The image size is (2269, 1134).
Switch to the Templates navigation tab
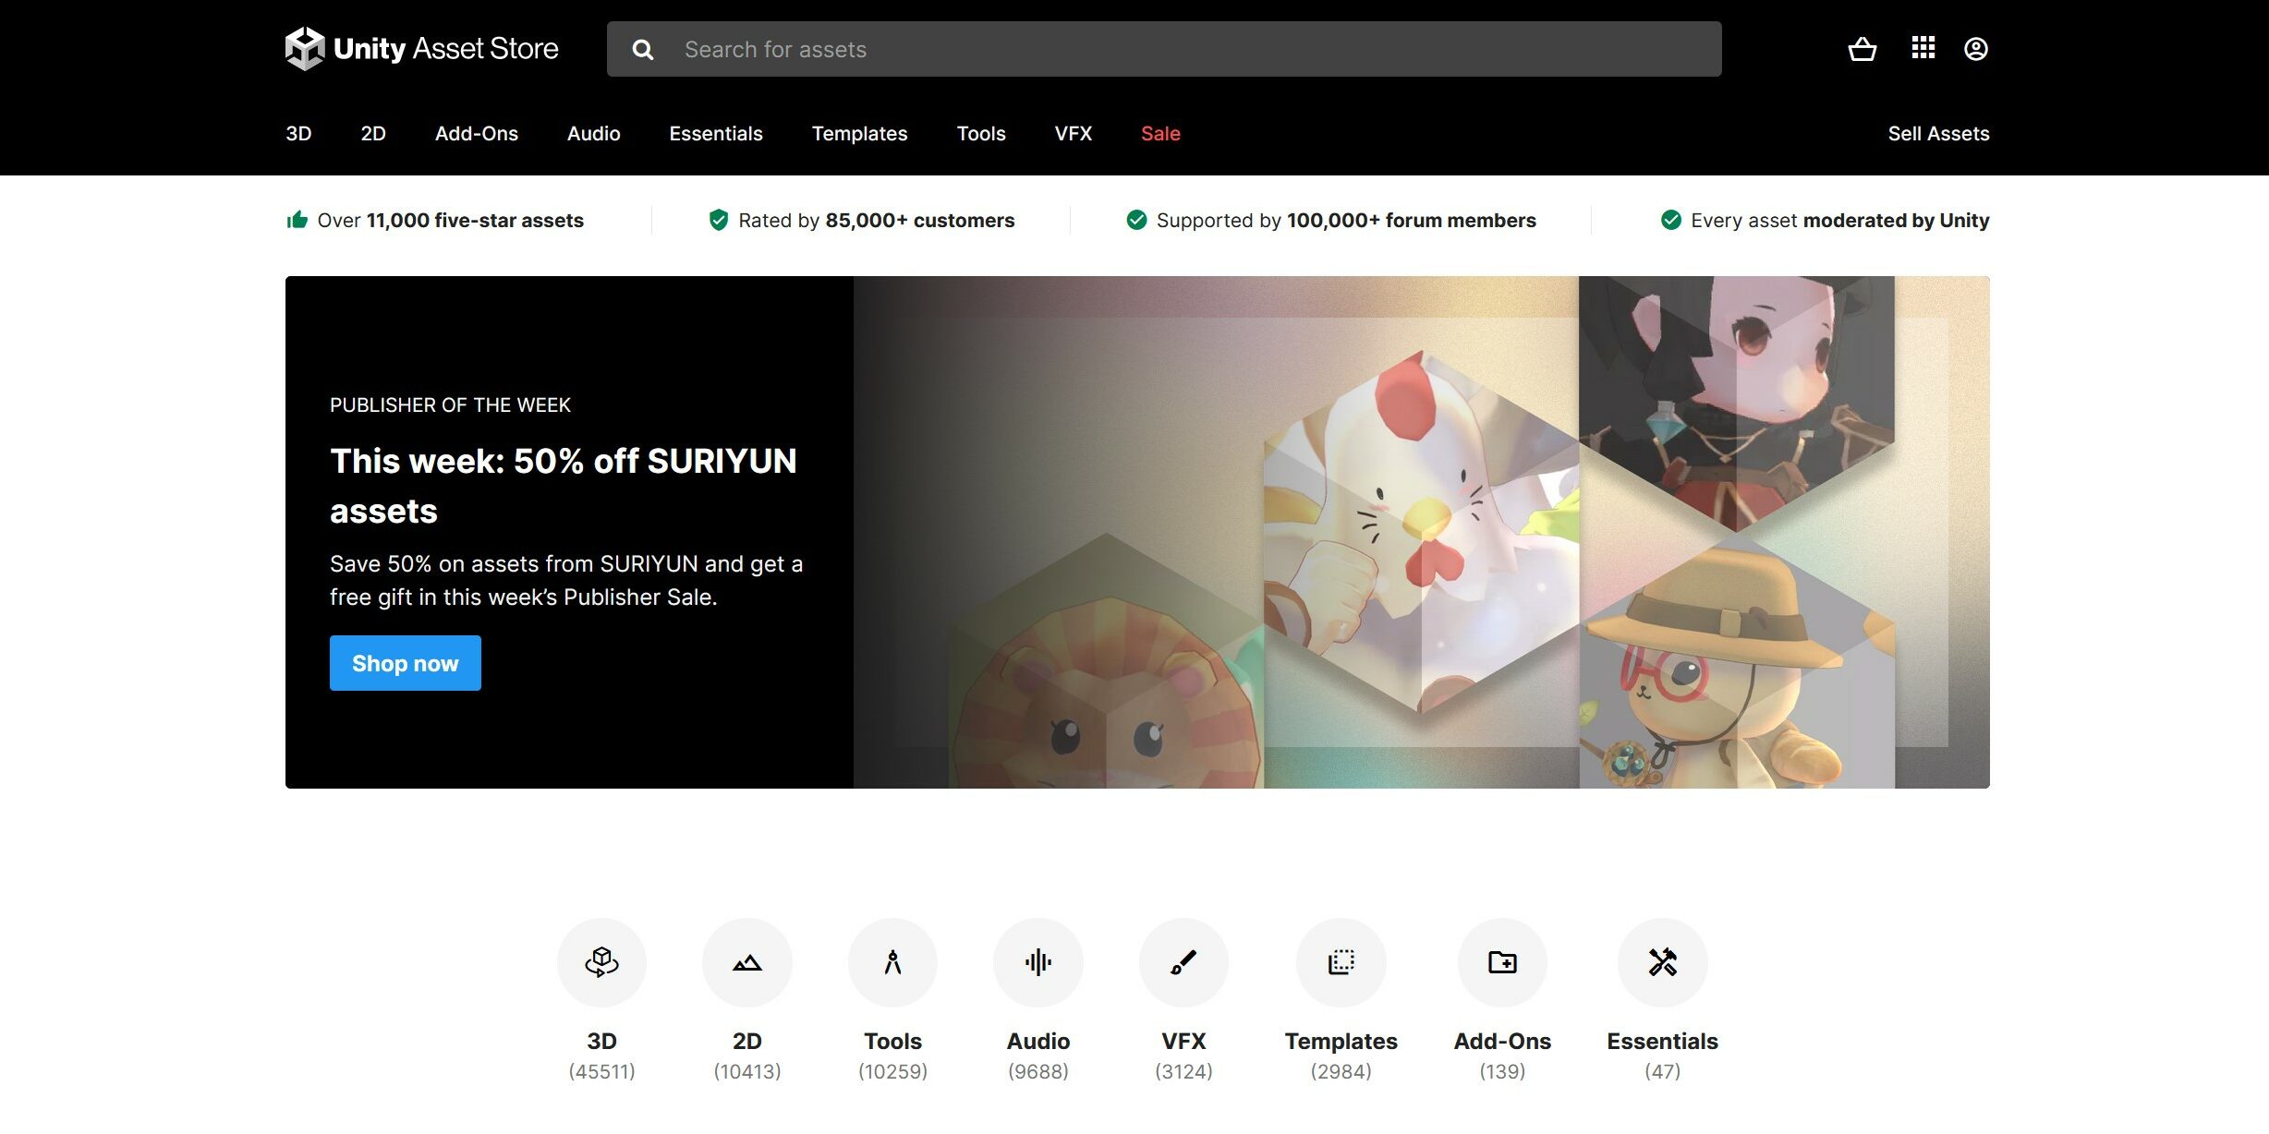[x=859, y=133]
